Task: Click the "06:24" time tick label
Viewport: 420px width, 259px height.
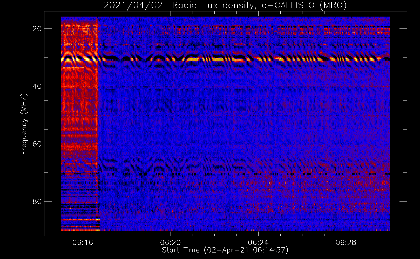Action: [x=258, y=243]
